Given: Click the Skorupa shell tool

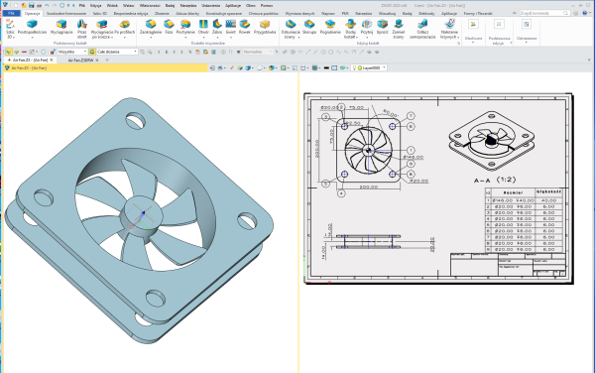Looking at the screenshot, I should coord(309,27).
